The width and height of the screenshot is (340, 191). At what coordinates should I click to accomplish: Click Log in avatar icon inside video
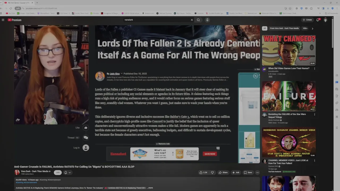(x=86, y=148)
